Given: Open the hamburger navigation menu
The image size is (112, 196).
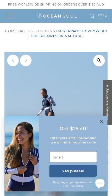Looking at the screenshot, I should coord(10,16).
